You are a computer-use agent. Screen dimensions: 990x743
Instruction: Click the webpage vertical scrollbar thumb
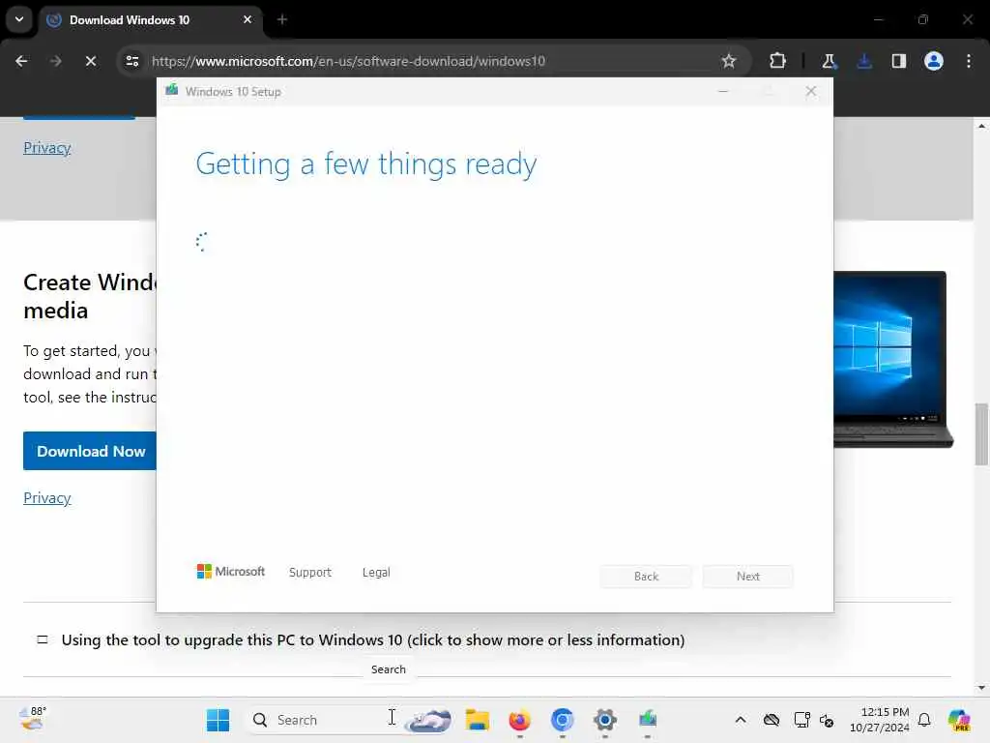981,434
